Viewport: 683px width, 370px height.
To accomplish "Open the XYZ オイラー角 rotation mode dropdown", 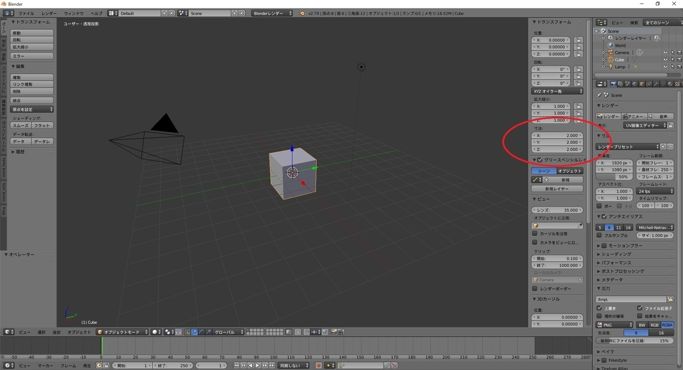I will point(557,91).
